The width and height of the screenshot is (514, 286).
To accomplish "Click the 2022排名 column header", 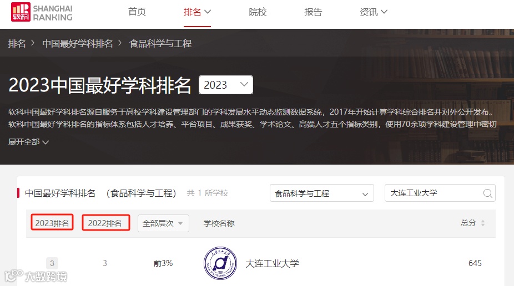I will point(105,223).
